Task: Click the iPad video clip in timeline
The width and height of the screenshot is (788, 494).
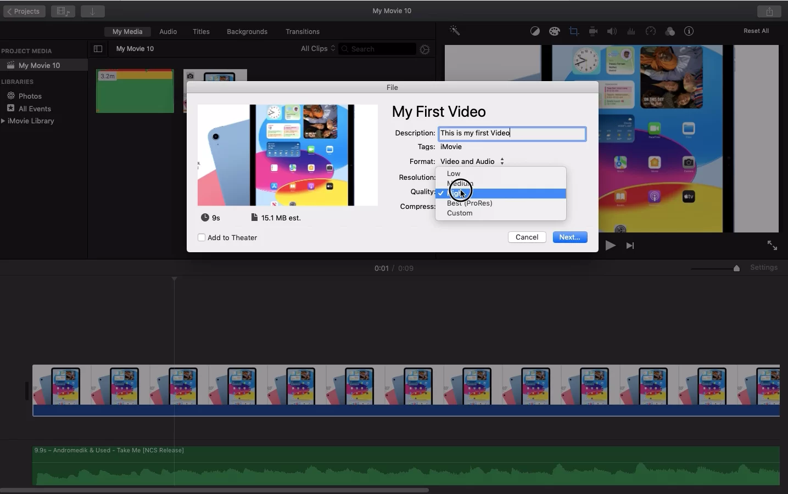Action: [x=406, y=390]
